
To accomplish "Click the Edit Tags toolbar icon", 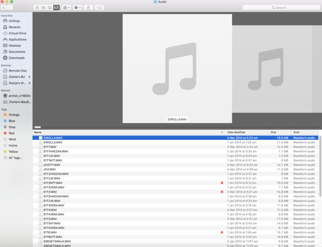I will coord(99,8).
